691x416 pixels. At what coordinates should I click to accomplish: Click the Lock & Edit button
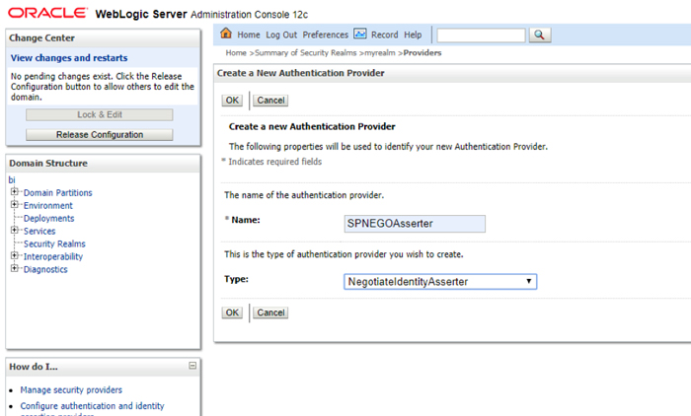pos(100,115)
